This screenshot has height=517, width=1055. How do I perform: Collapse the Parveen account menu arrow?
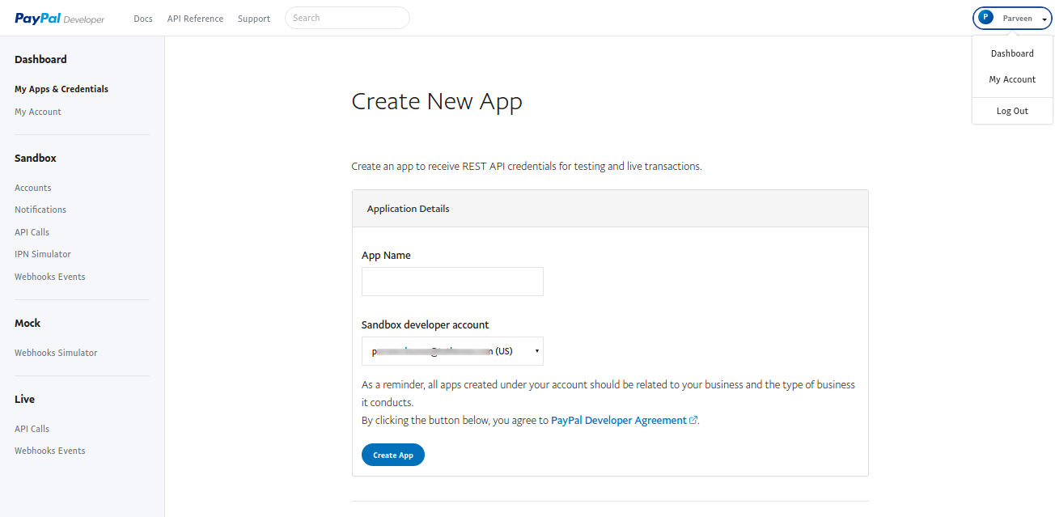tap(1044, 19)
